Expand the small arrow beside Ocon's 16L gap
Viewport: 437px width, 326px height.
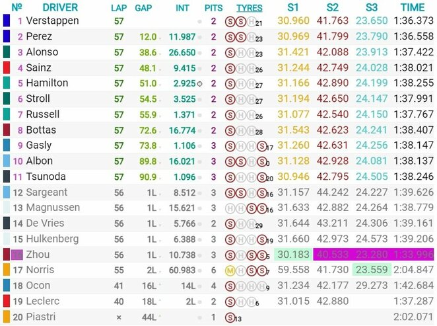158,285
